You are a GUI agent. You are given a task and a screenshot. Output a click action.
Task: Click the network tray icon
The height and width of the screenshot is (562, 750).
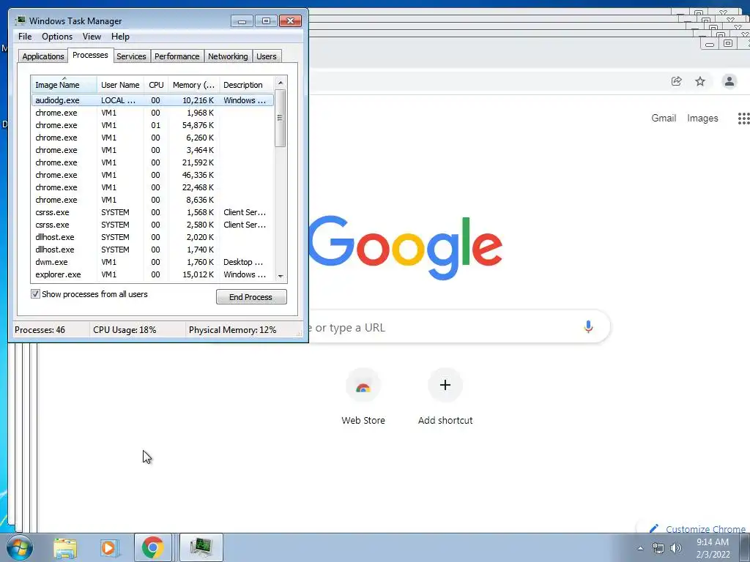[x=658, y=549]
